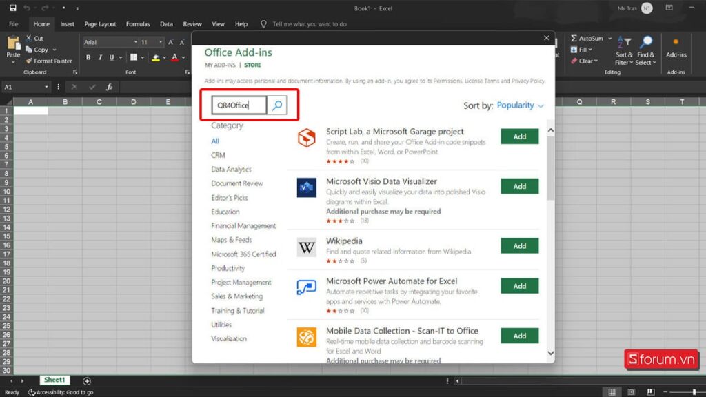The width and height of the screenshot is (706, 397).
Task: Click the Sort & Filter icon
Action: (x=624, y=42)
